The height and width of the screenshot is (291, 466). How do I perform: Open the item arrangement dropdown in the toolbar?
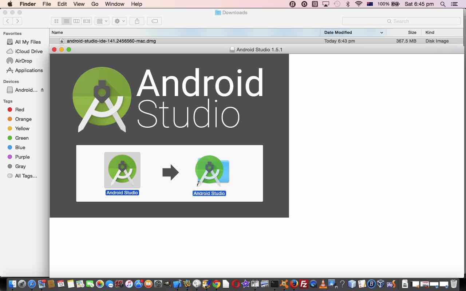coord(102,21)
